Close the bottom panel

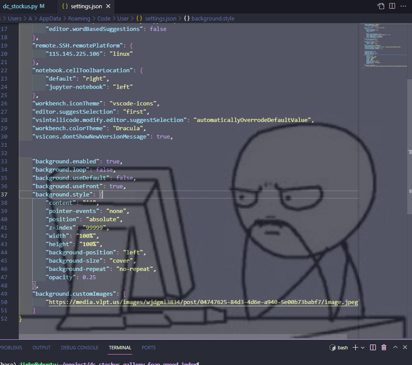(405, 347)
